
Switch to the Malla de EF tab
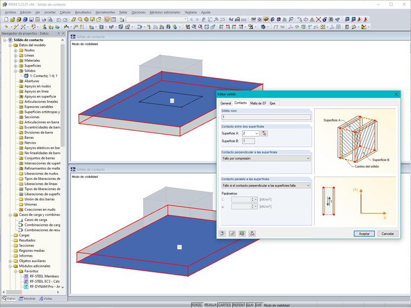point(258,103)
